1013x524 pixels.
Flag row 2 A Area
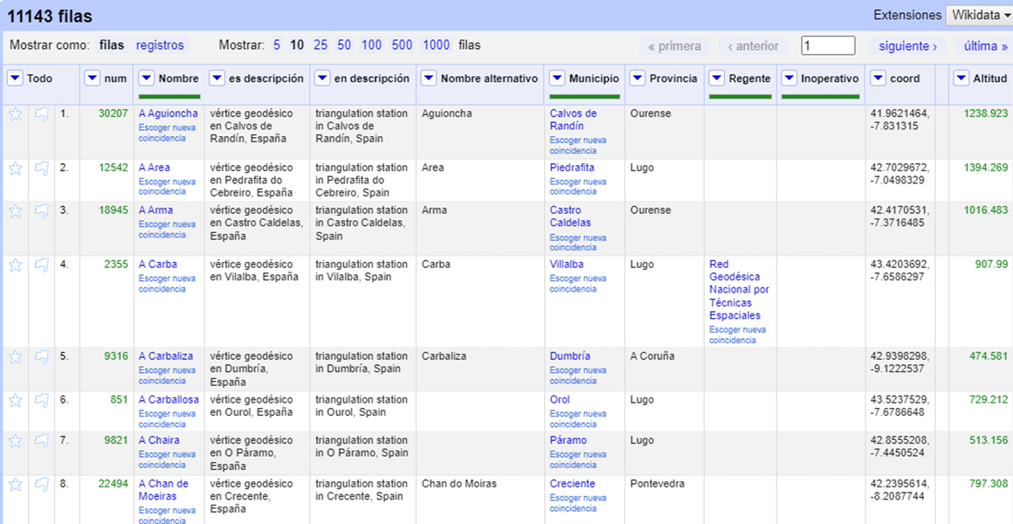41,169
